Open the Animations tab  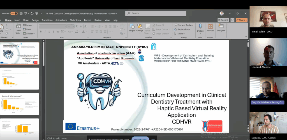click(x=61, y=20)
